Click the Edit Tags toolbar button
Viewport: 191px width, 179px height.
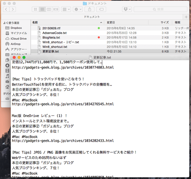click(x=101, y=9)
